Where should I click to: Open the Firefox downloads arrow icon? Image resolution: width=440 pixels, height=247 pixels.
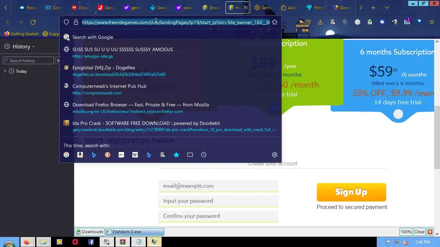pos(320,22)
